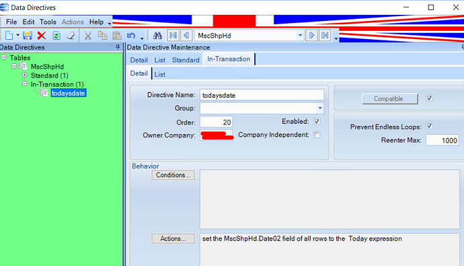Delete using the red X icon
The image size is (464, 266).
(42, 36)
